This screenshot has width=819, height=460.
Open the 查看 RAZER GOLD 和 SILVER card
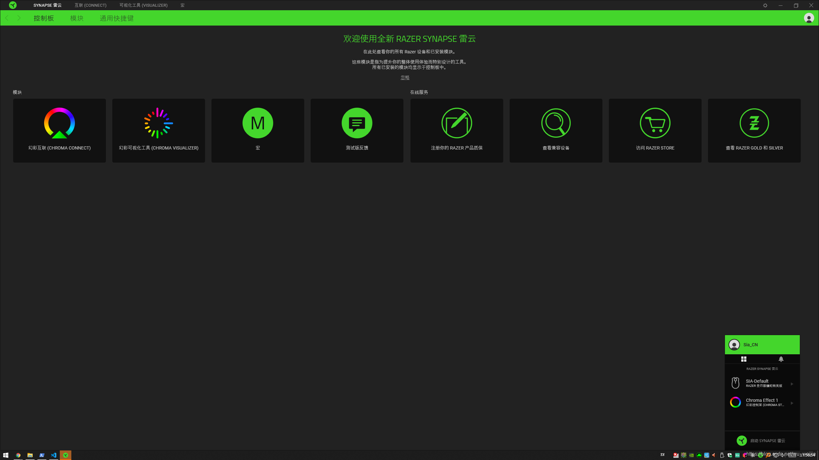(x=754, y=130)
